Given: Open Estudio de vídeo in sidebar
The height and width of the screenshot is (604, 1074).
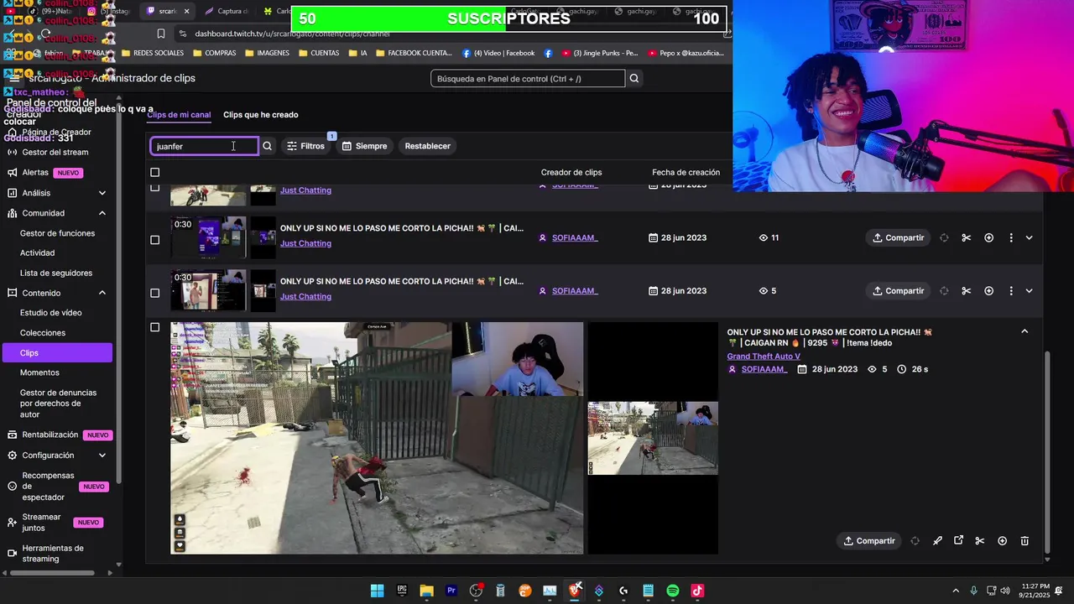Looking at the screenshot, I should (x=51, y=312).
